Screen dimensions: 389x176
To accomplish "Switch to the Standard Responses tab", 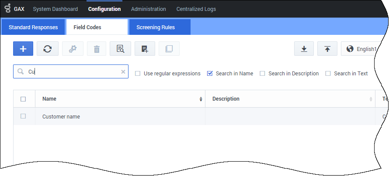I will (x=33, y=27).
